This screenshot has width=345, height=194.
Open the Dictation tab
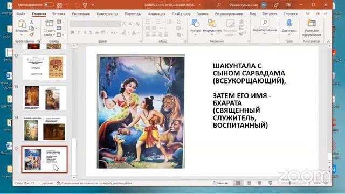coord(270,14)
